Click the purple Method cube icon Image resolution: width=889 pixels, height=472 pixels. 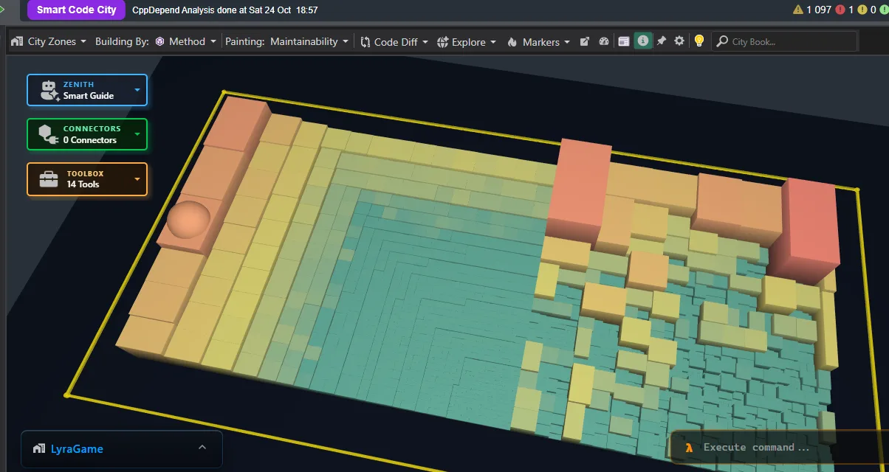(159, 42)
